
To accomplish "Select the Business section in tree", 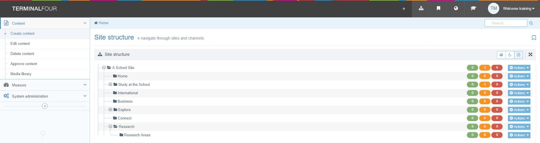I will pos(125,101).
